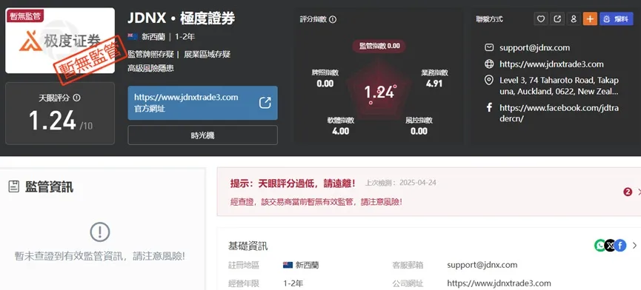The image size is (641, 290).
Task: Click the envelope icon beside support@jdnx.com
Action: (488, 47)
